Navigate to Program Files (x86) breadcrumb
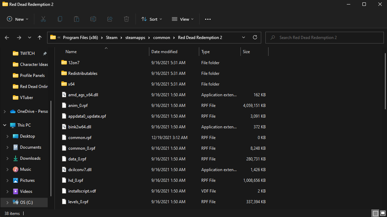This screenshot has height=217, width=387. click(x=80, y=38)
